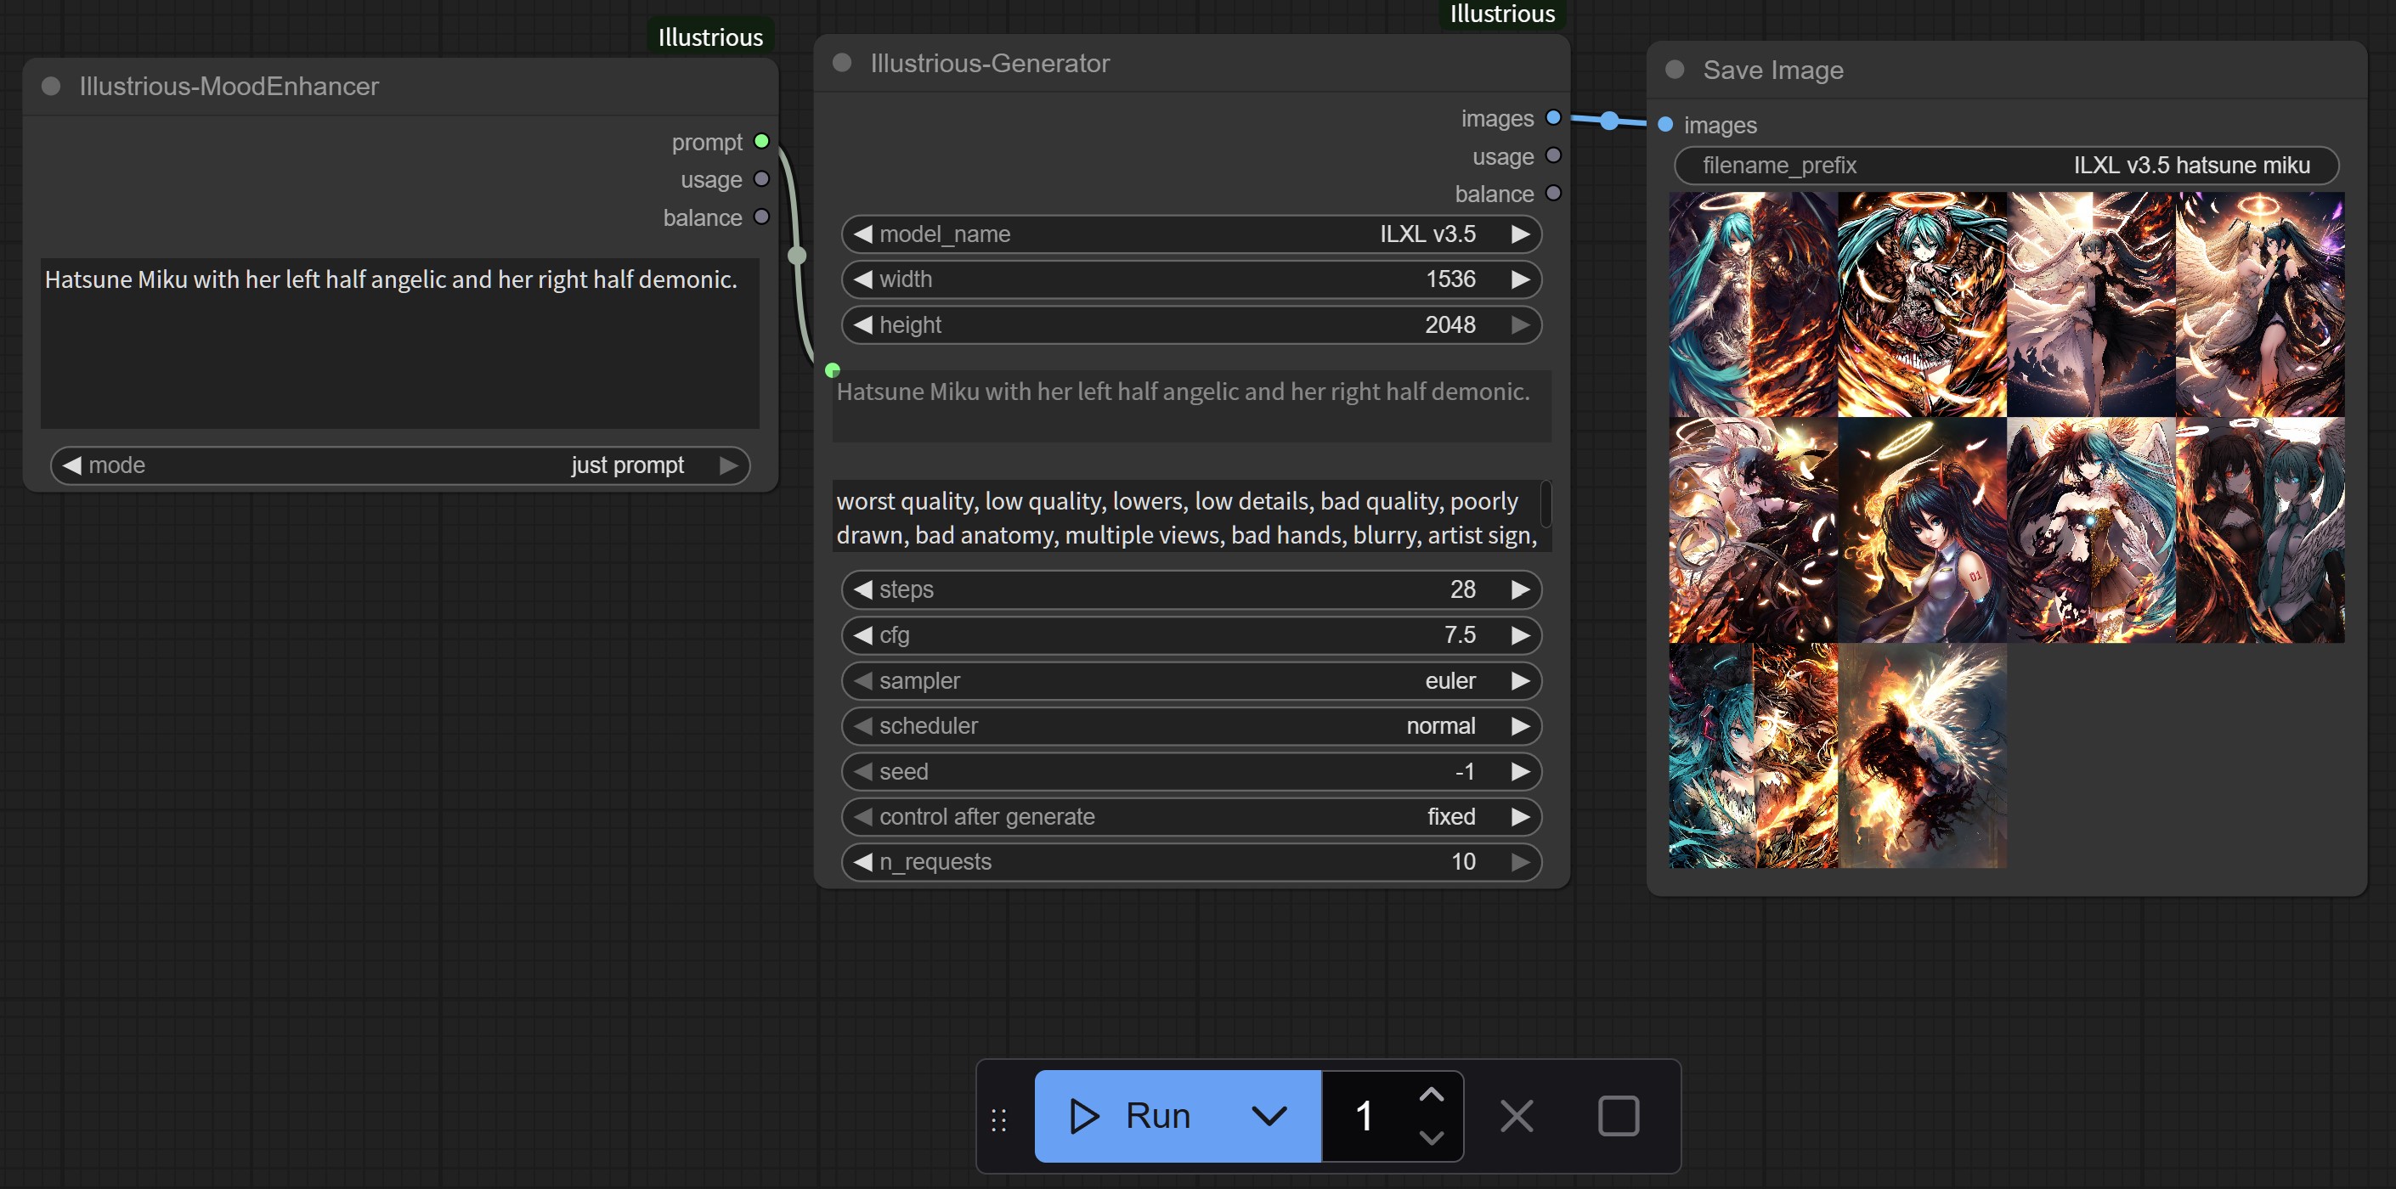Image resolution: width=2396 pixels, height=1189 pixels.
Task: Open the scheduler combo showing normal
Action: click(x=1191, y=726)
